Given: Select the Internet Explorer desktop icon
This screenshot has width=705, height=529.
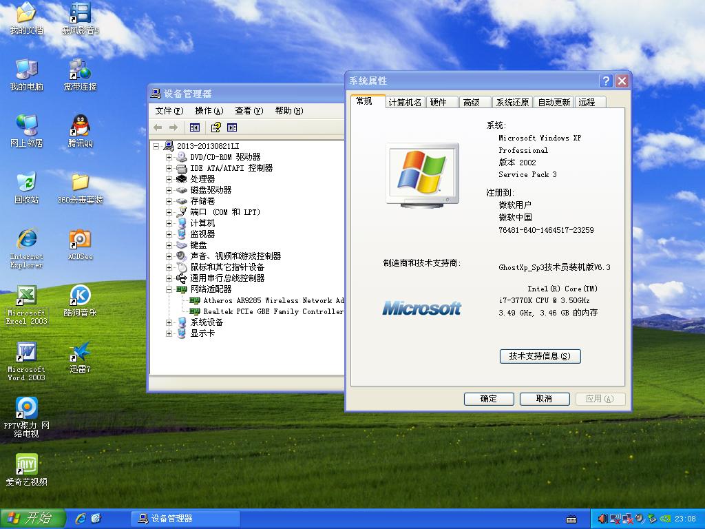Looking at the screenshot, I should coord(27,249).
